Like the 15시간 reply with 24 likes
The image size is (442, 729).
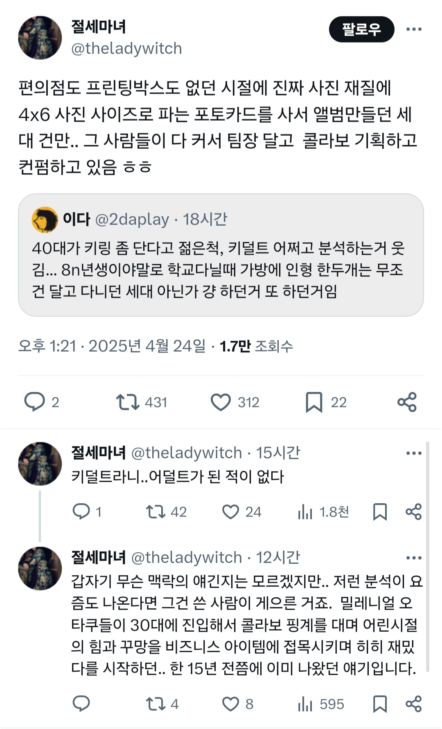(x=230, y=511)
